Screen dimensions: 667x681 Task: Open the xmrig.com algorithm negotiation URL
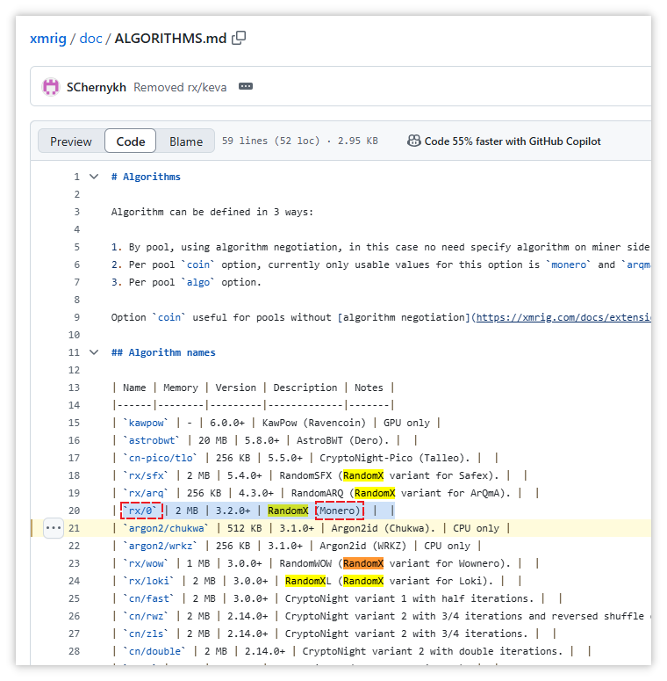(x=562, y=317)
